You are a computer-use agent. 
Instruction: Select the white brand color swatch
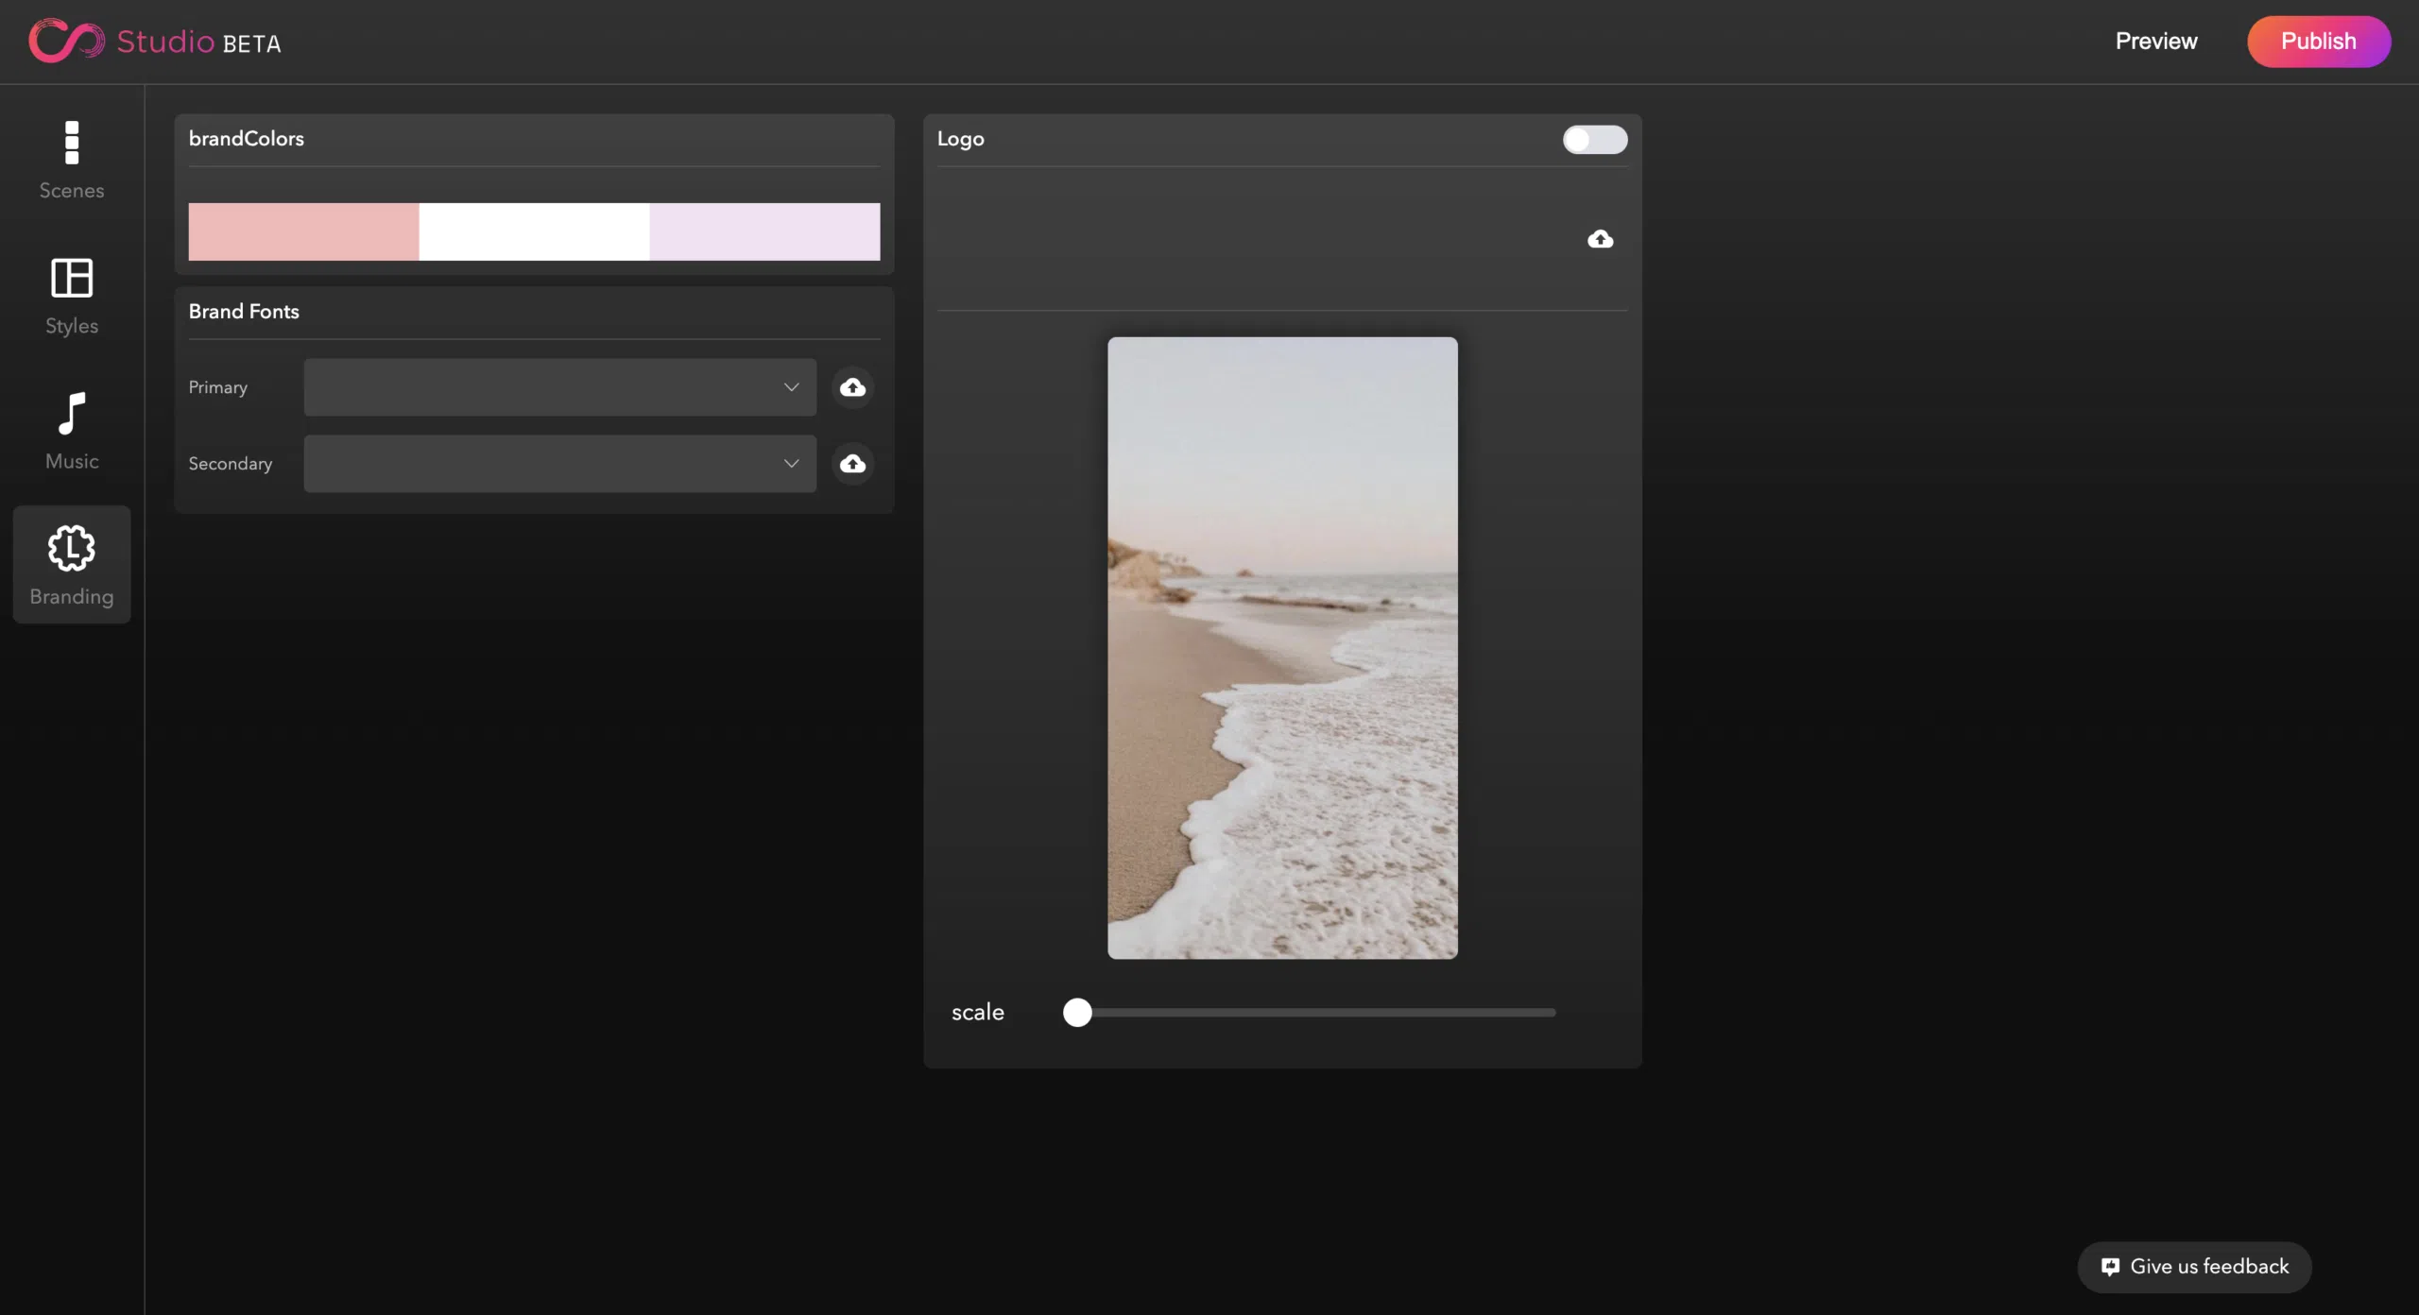click(534, 231)
